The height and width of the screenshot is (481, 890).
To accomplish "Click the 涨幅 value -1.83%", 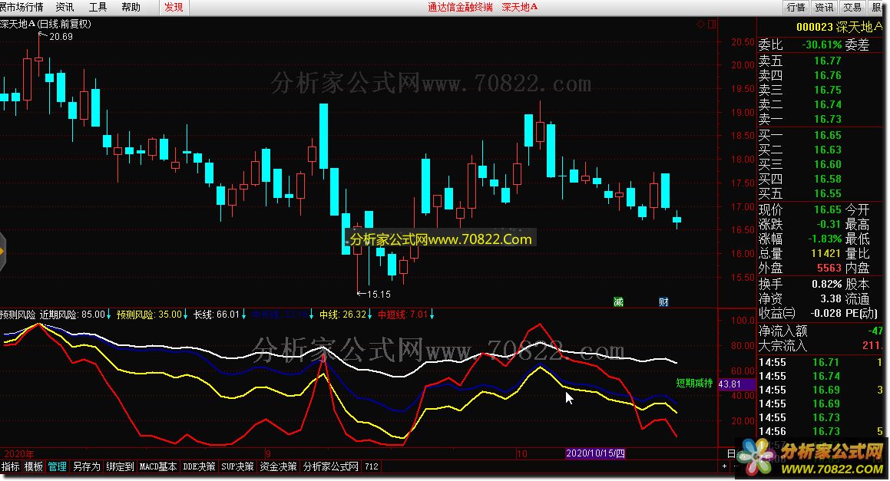I will pos(825,239).
